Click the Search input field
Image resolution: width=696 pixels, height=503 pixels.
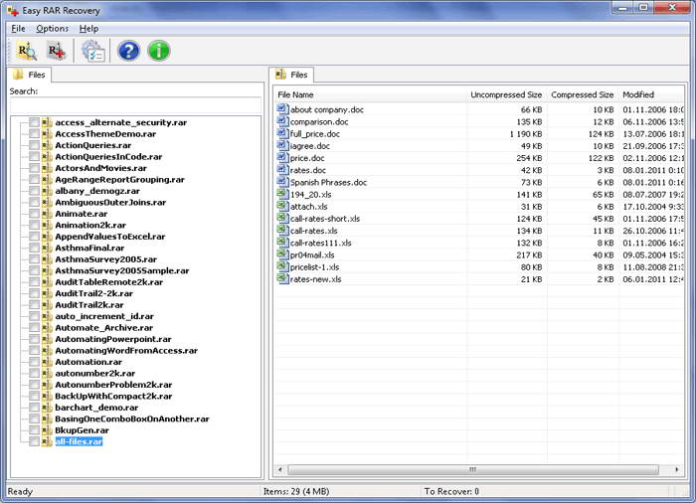[136, 105]
